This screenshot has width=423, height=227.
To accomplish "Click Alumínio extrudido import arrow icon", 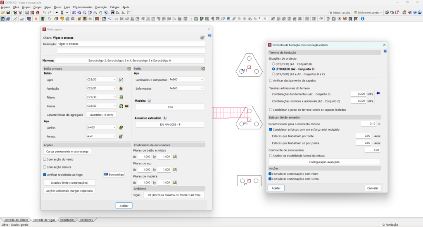I will click(165, 118).
